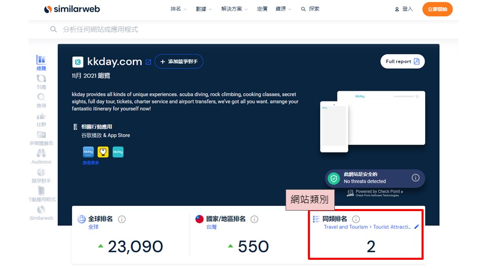The width and height of the screenshot is (487, 274).
Task: Click the 查看更多 link
Action: click(x=91, y=163)
